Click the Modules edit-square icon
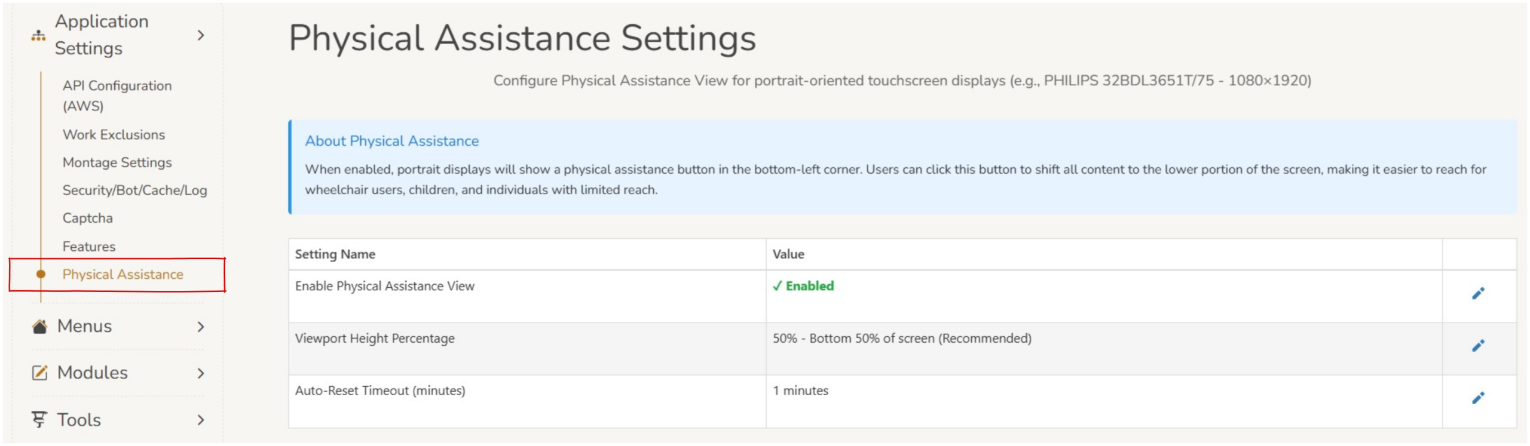 tap(39, 373)
